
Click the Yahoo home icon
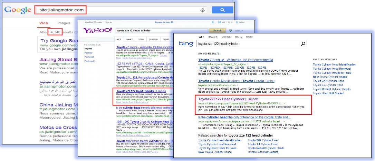[x=237, y=22]
